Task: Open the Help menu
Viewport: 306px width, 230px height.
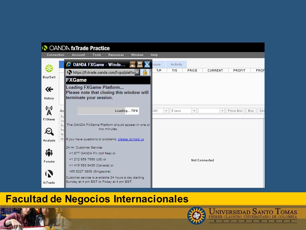Action: (154, 55)
